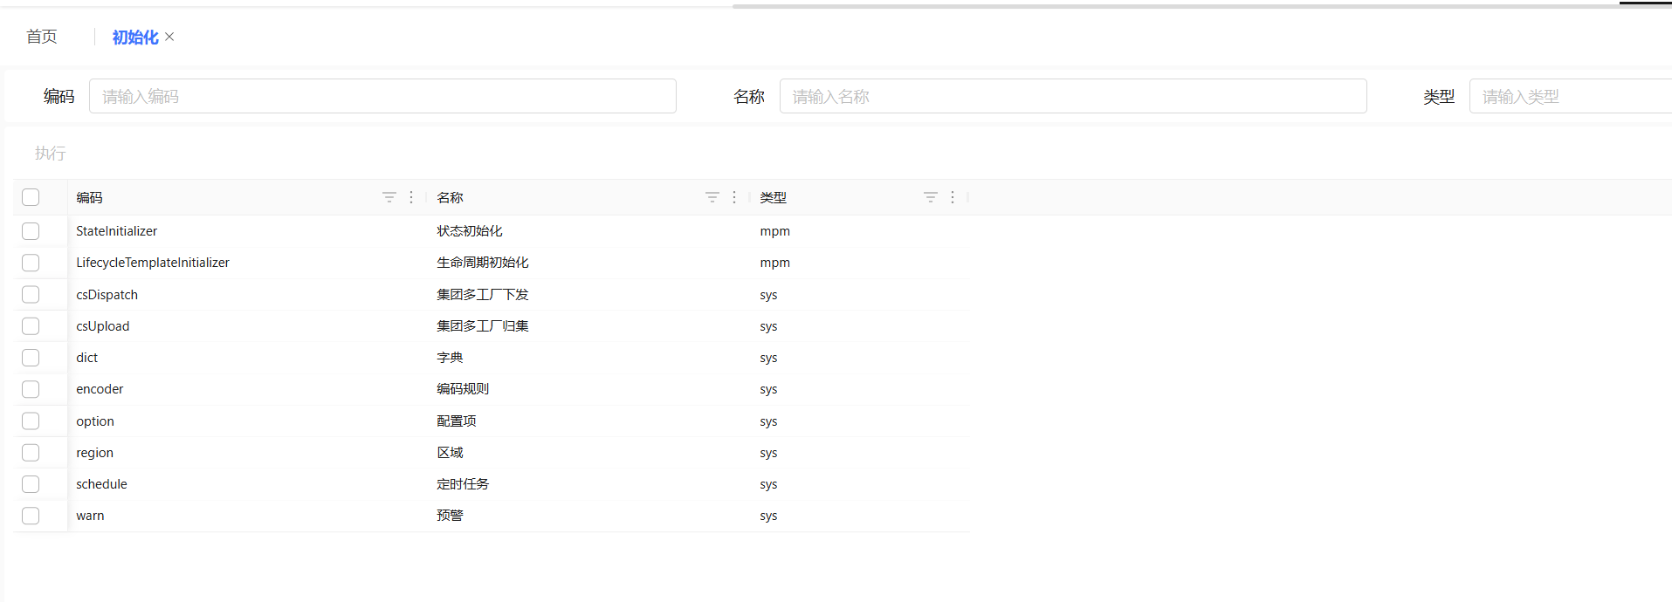Image resolution: width=1672 pixels, height=602 pixels.
Task: Check the schedule row checkbox
Action: tap(31, 484)
